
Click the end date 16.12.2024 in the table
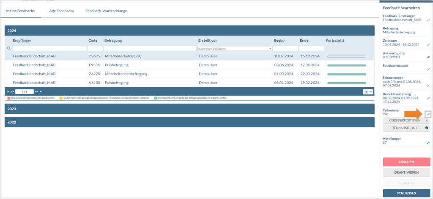pyautogui.click(x=310, y=56)
